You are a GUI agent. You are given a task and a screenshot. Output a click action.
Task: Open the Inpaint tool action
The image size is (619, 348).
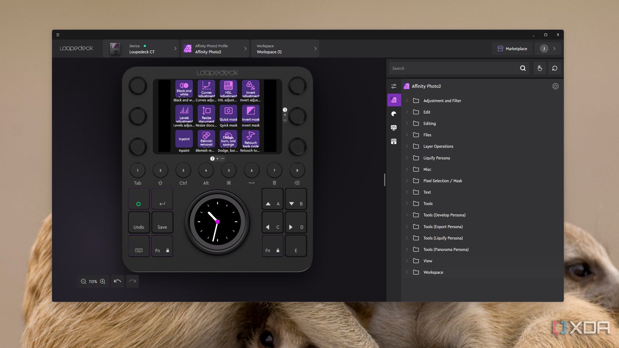(x=184, y=139)
